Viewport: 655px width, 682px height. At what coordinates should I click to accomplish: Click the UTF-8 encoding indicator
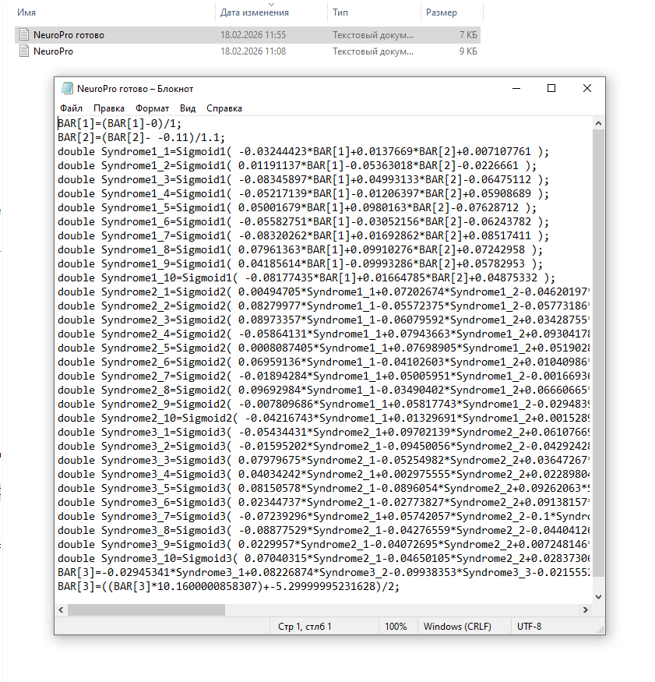tap(529, 626)
